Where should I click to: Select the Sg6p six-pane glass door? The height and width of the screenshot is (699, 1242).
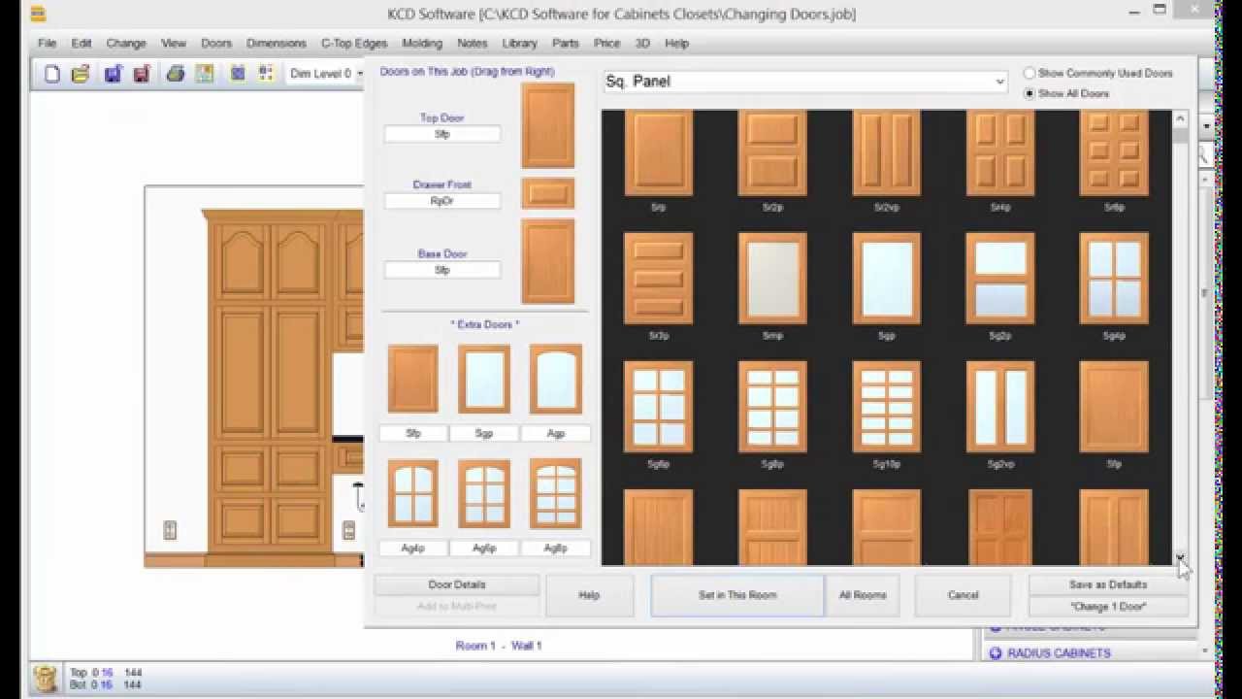pyautogui.click(x=658, y=407)
